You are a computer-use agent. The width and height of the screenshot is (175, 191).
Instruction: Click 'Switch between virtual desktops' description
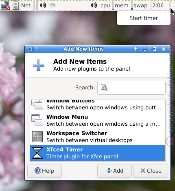90,140
